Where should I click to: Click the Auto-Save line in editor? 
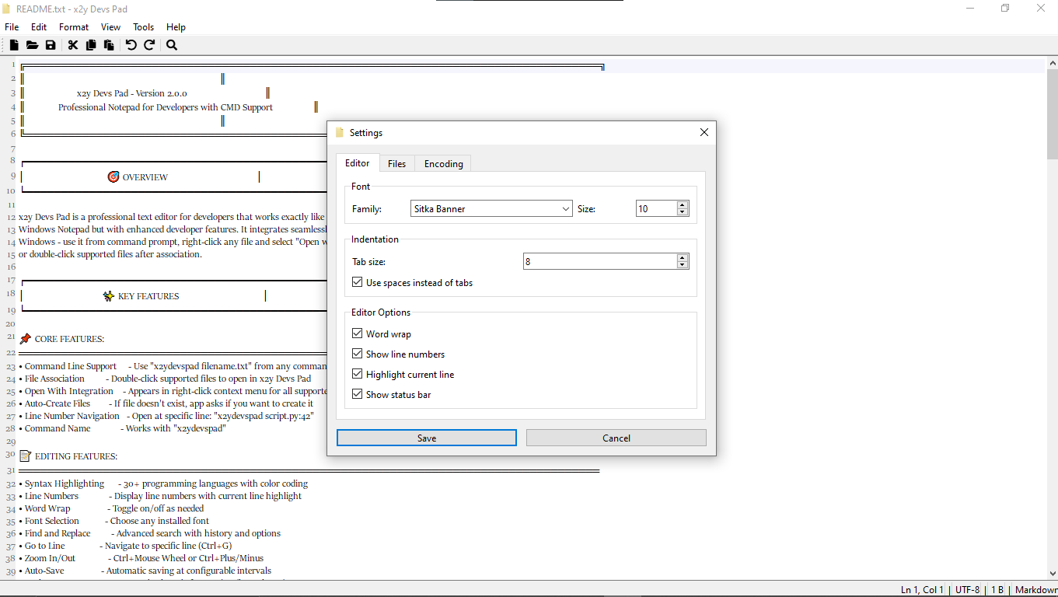pyautogui.click(x=145, y=571)
